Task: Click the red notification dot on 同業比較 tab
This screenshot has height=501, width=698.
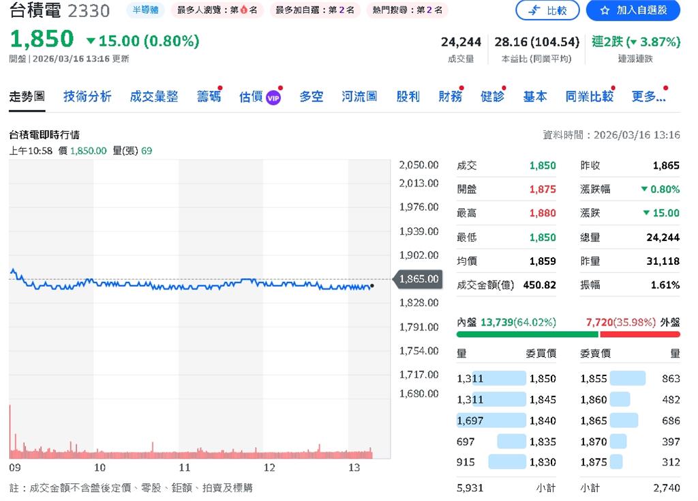Action: (x=613, y=87)
